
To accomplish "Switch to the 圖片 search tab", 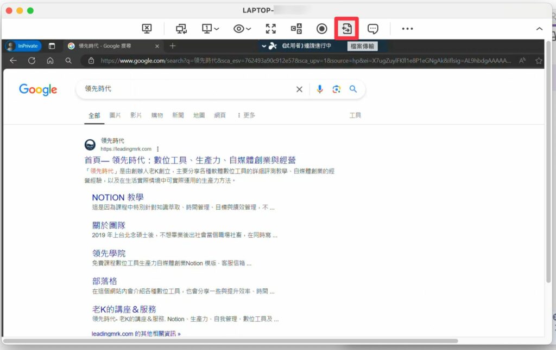I will tap(115, 115).
